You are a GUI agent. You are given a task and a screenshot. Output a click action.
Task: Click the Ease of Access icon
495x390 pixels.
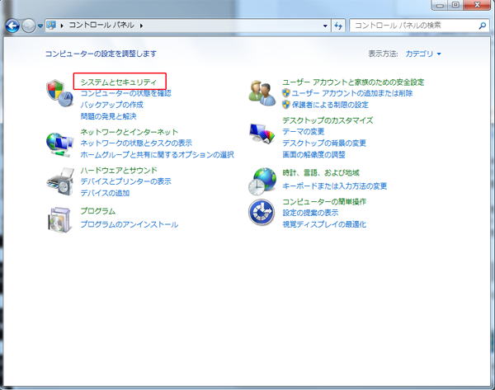(263, 212)
